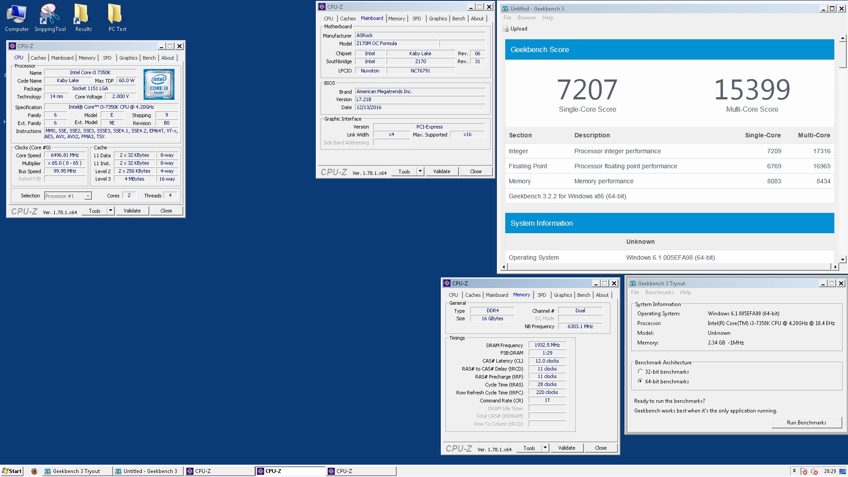Click the Show Desktop icon in tray
Image resolution: width=848 pixels, height=477 pixels.
[x=843, y=471]
